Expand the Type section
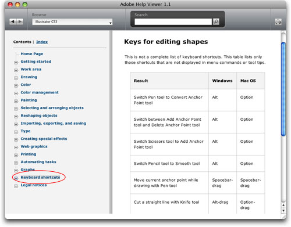Screen dimensions: 291x227 [16, 132]
